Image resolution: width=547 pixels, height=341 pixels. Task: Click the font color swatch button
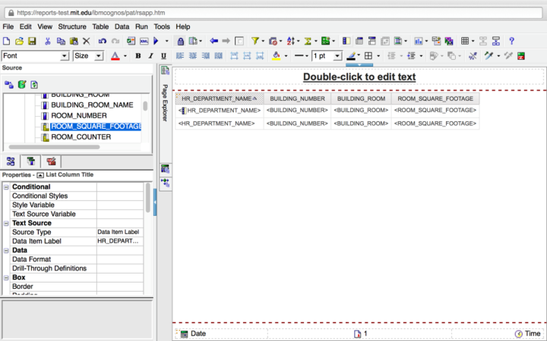115,56
